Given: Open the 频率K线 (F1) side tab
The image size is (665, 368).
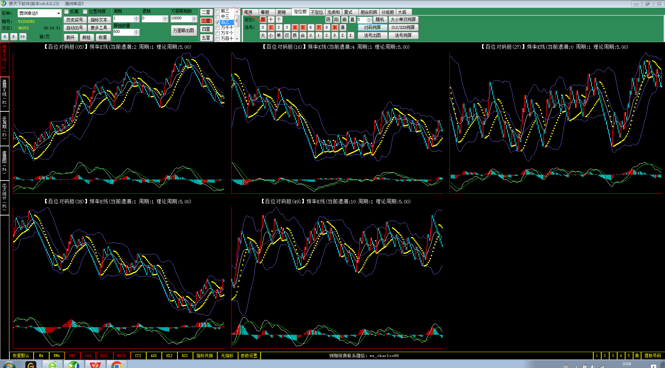Looking at the screenshot, I should coord(5,59).
